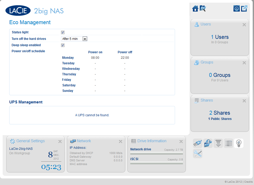Open the file browser folder-search icon
The image size is (254, 185).
click(x=203, y=8)
